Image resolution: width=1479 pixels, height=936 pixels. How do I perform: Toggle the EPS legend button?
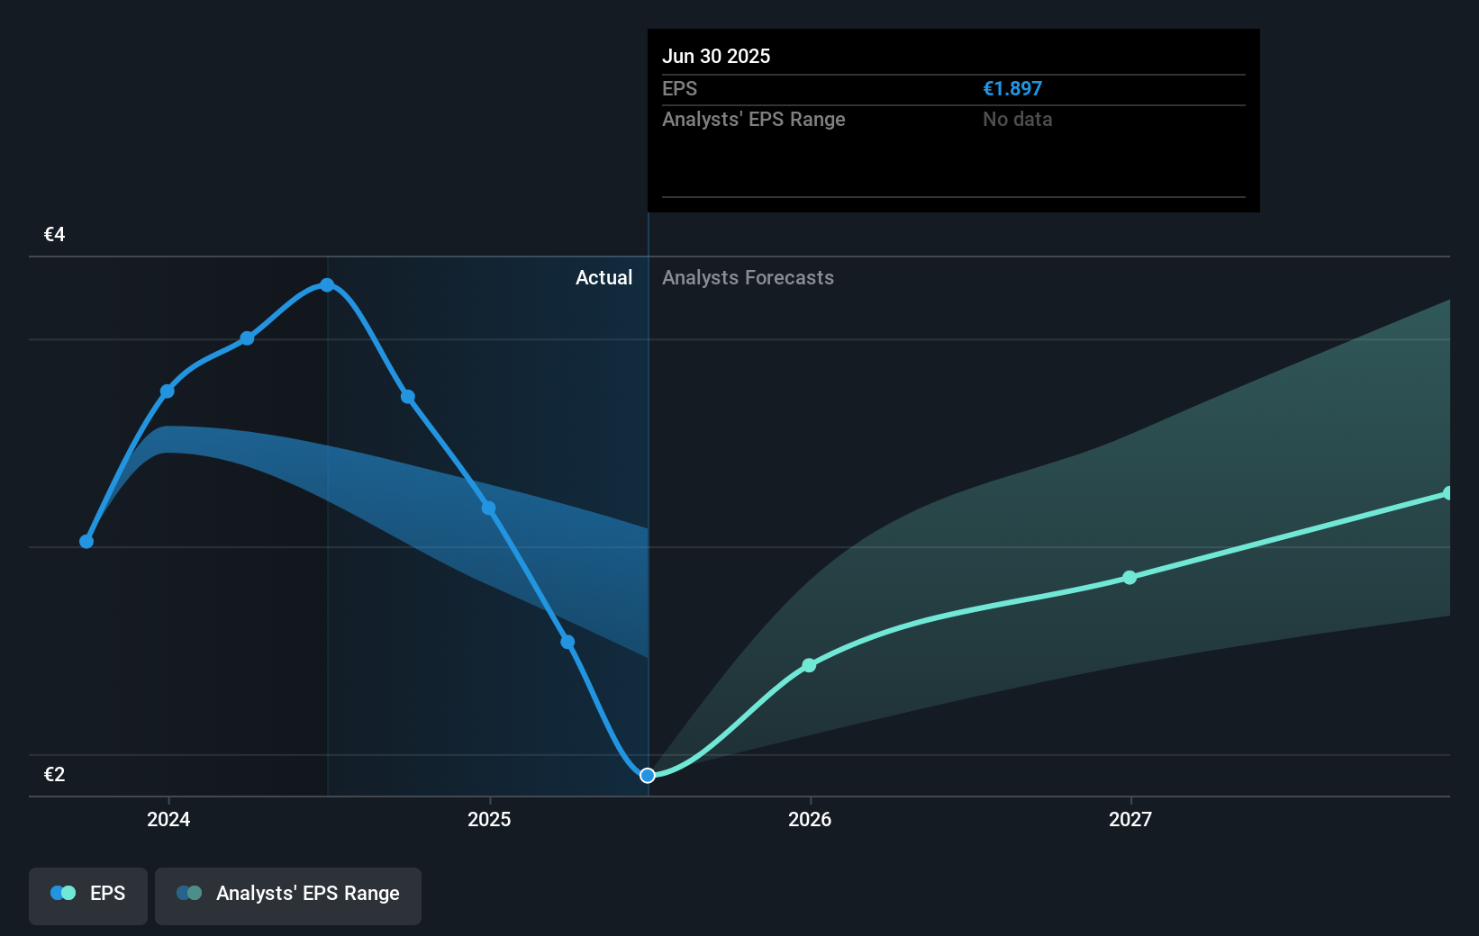coord(88,895)
